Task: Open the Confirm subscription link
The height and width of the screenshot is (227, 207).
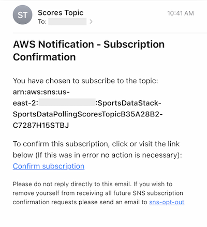Action: pos(49,166)
